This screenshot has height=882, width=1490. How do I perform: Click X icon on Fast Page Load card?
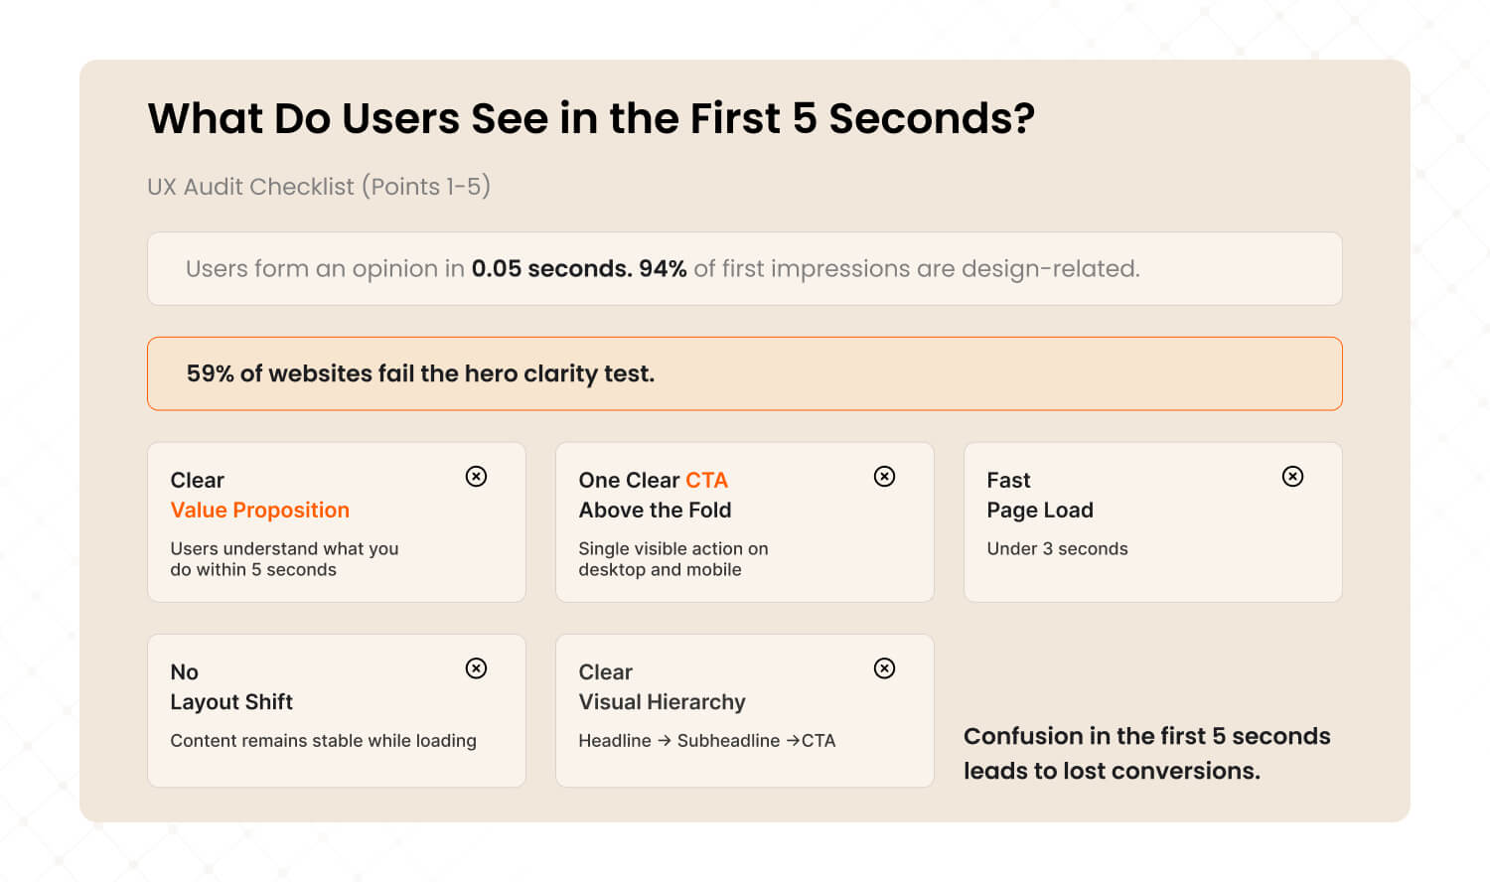click(x=1292, y=477)
